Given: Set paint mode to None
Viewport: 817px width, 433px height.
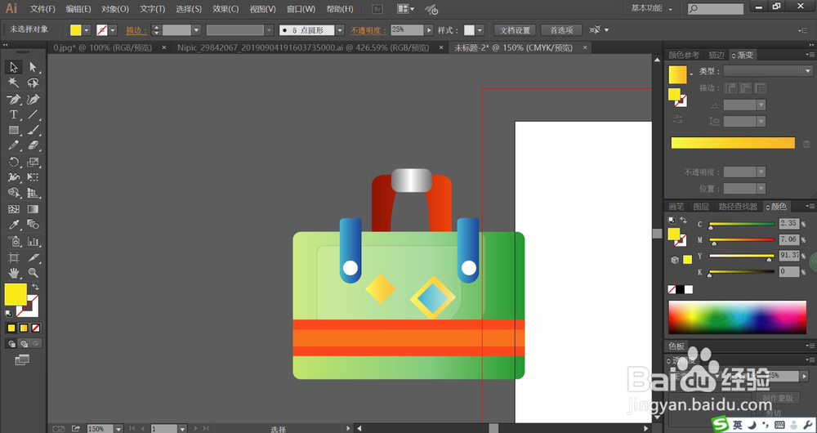Looking at the screenshot, I should 35,328.
